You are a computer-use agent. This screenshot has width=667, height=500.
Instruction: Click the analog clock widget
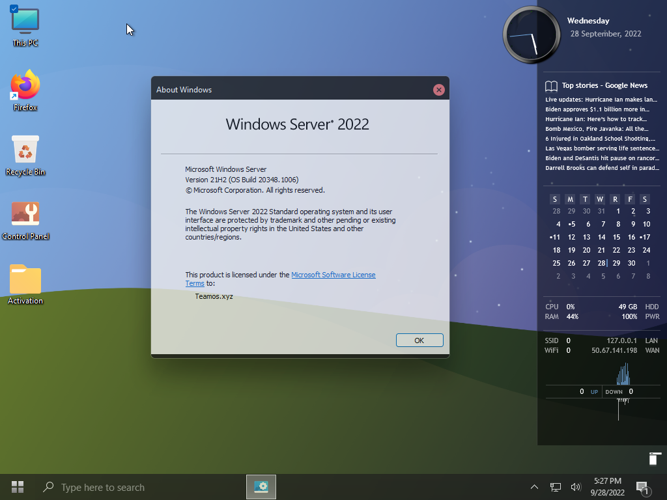[532, 35]
